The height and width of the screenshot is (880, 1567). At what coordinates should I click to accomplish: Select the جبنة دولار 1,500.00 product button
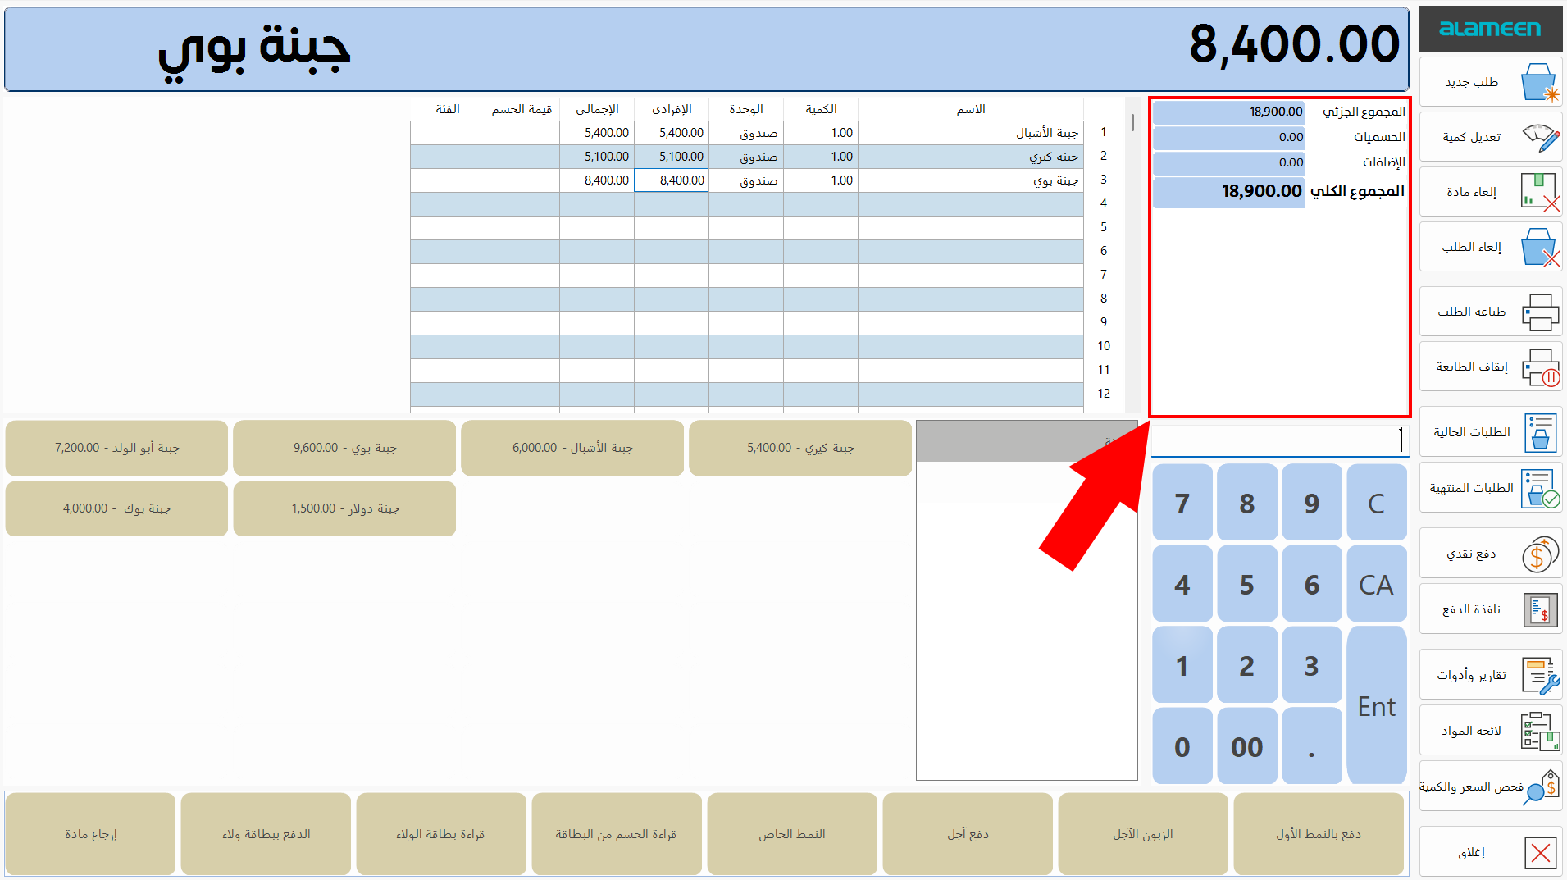(344, 509)
